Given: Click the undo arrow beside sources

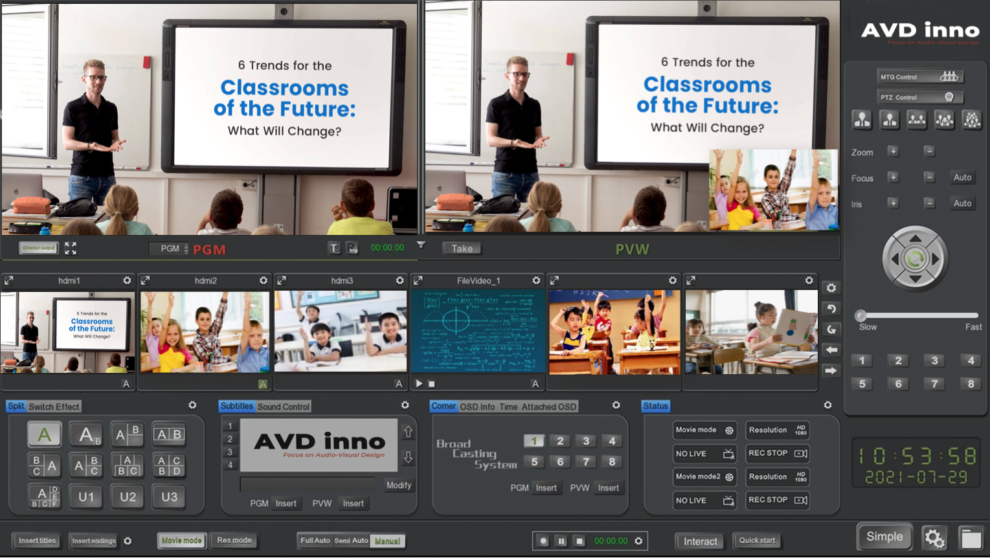Looking at the screenshot, I should 831,309.
